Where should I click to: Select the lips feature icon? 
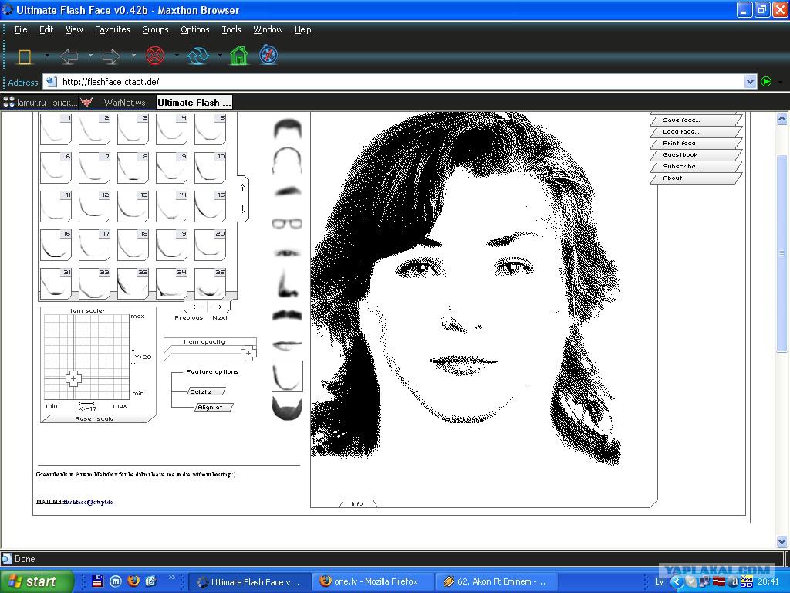(x=287, y=346)
